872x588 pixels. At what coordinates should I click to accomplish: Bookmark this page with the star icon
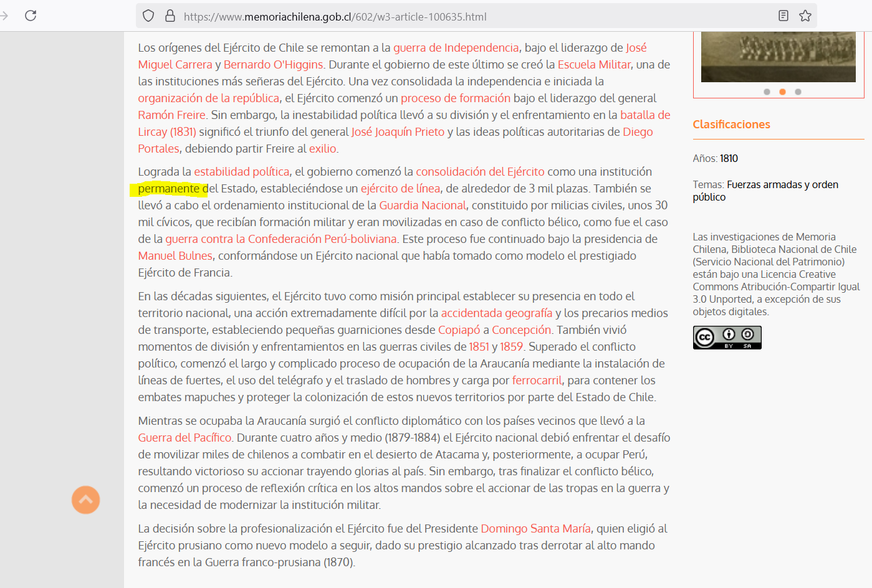(805, 16)
